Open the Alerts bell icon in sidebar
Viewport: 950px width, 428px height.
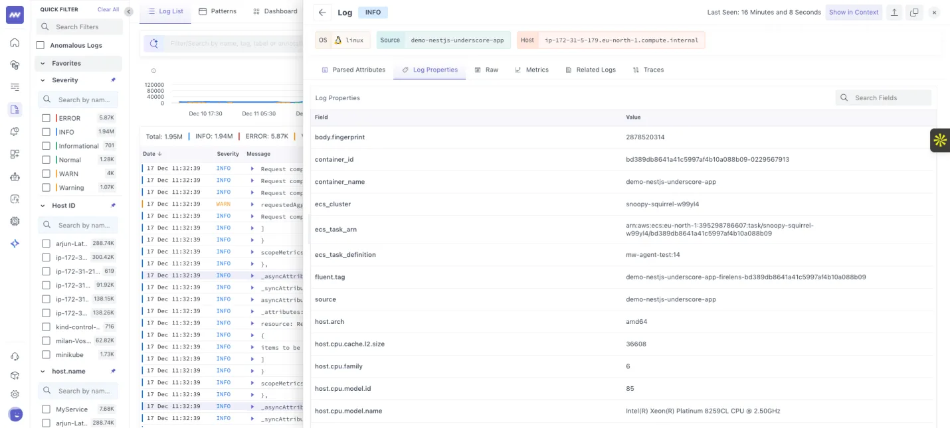pyautogui.click(x=15, y=132)
